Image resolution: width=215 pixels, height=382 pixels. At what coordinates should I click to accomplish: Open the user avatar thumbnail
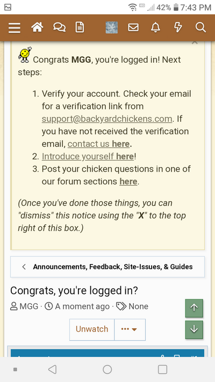(x=111, y=27)
